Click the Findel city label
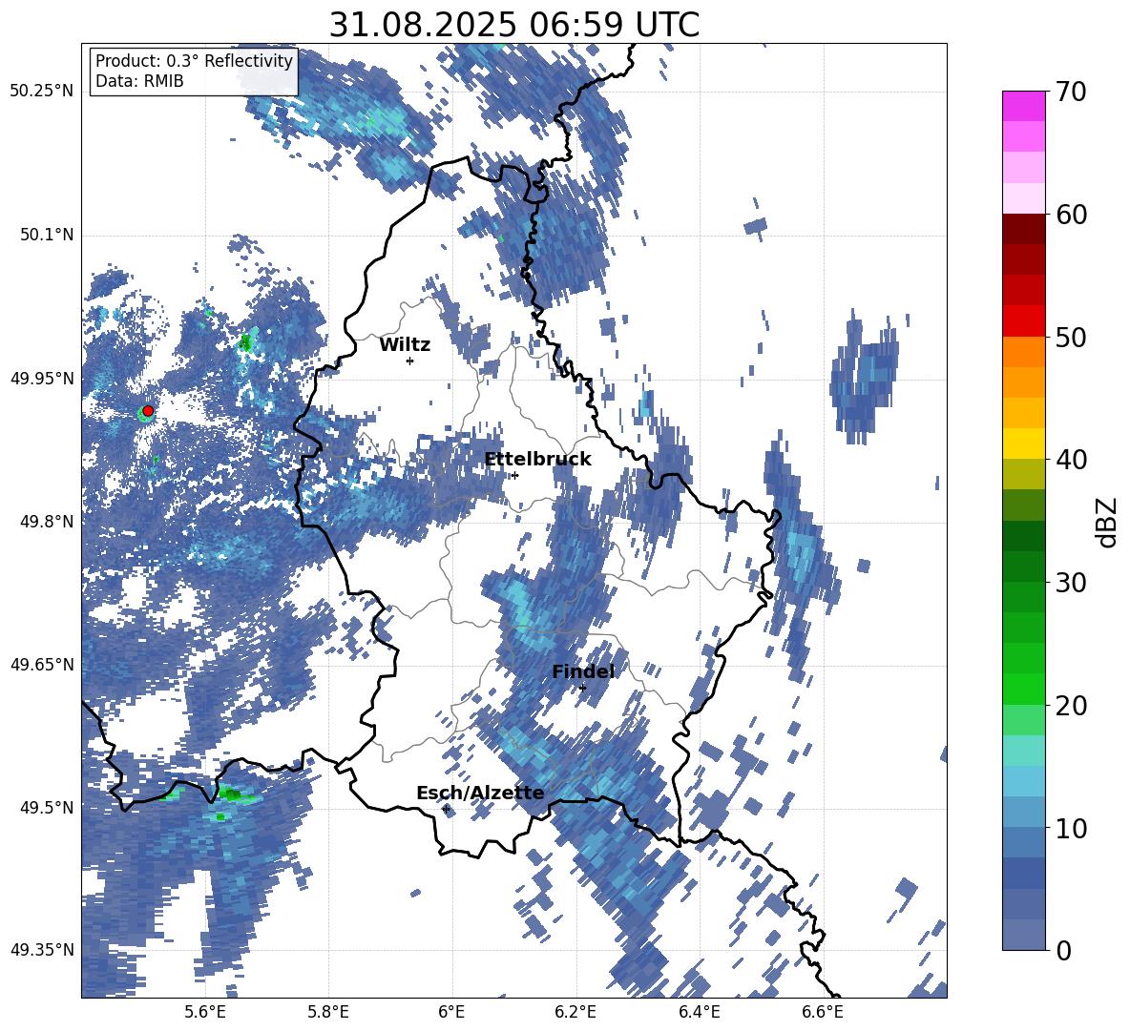Image resolution: width=1130 pixels, height=1031 pixels. pyautogui.click(x=583, y=671)
